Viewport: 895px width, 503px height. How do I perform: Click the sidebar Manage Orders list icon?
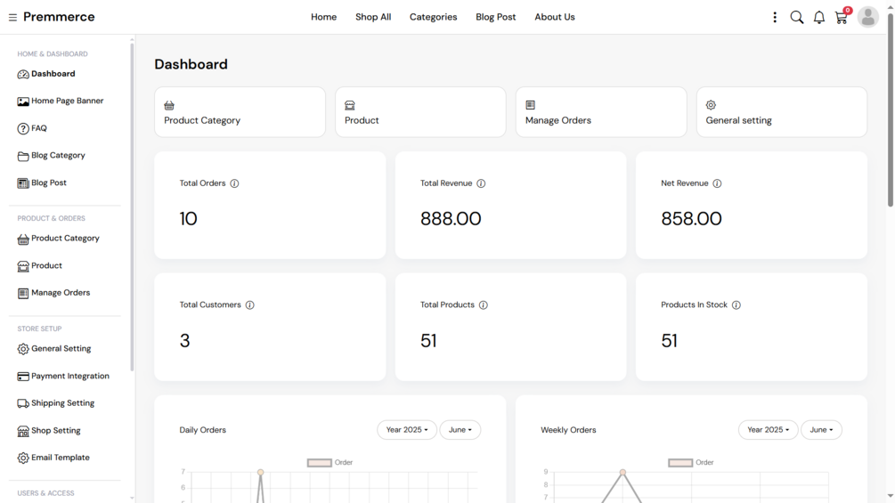pyautogui.click(x=23, y=293)
